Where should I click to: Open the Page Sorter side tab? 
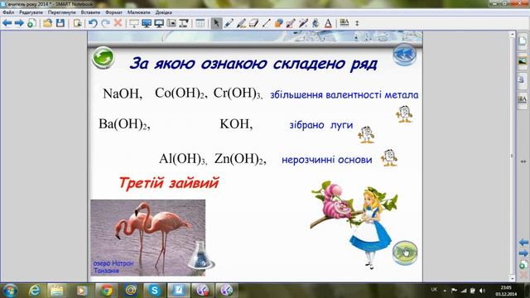point(523,41)
